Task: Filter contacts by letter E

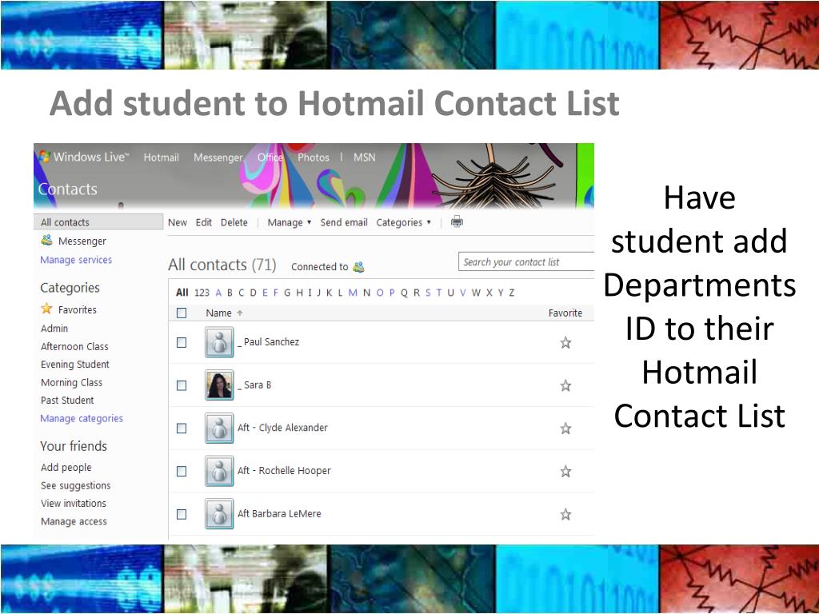Action: [265, 293]
